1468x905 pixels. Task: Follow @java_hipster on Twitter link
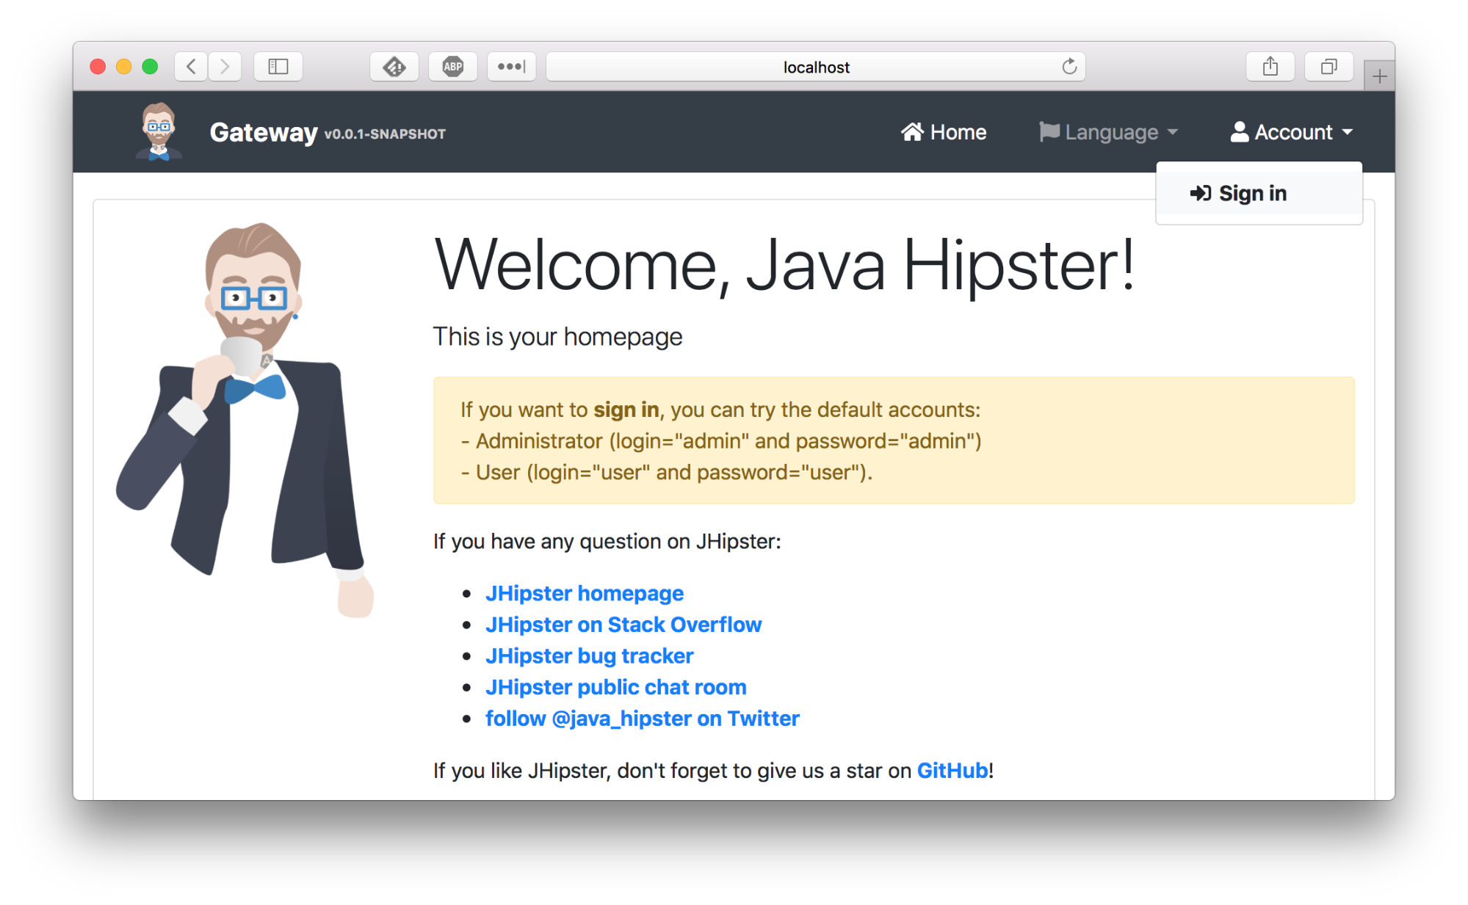point(642,719)
